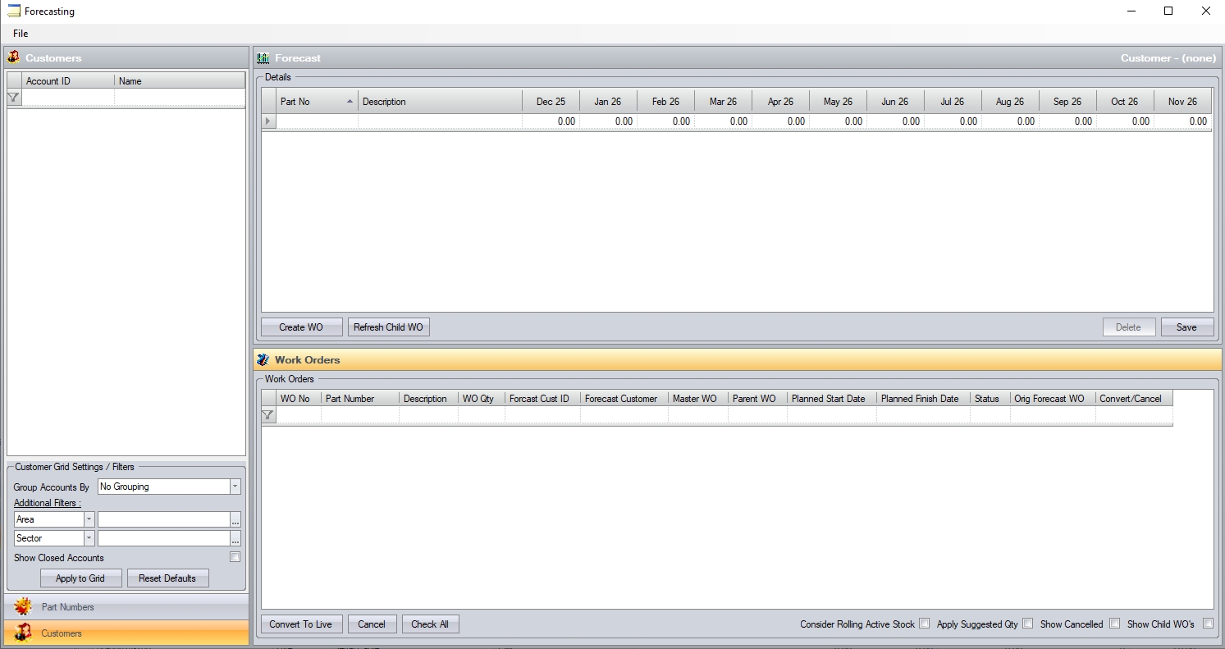
Task: Sort customers by the Name column header
Action: [x=180, y=81]
